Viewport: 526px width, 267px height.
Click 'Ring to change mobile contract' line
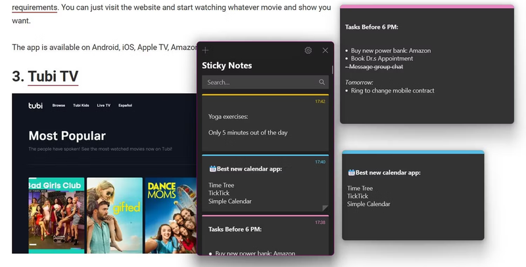click(x=393, y=91)
